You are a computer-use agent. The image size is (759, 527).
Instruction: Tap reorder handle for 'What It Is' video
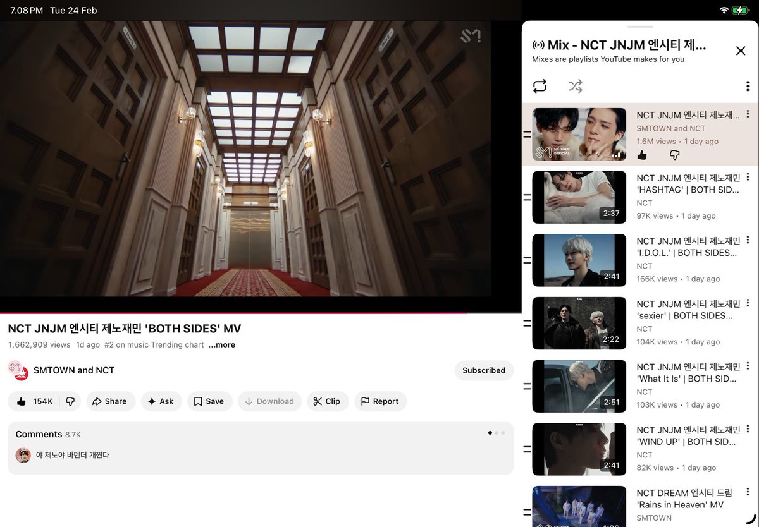point(527,386)
